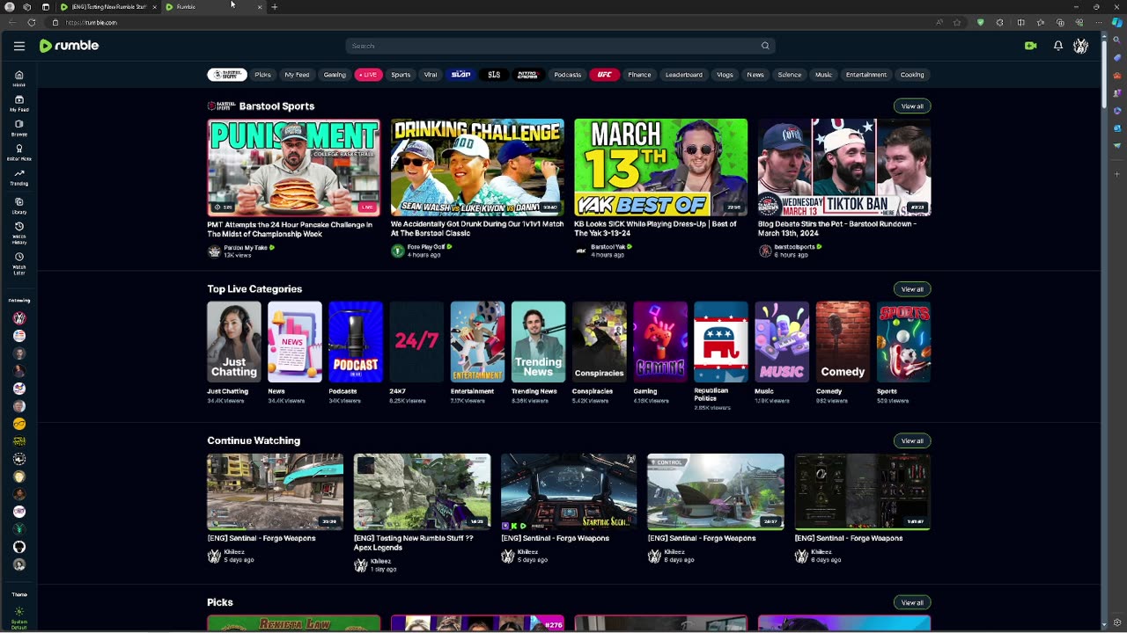Open the hamburger menu beside Rumble logo

19,46
